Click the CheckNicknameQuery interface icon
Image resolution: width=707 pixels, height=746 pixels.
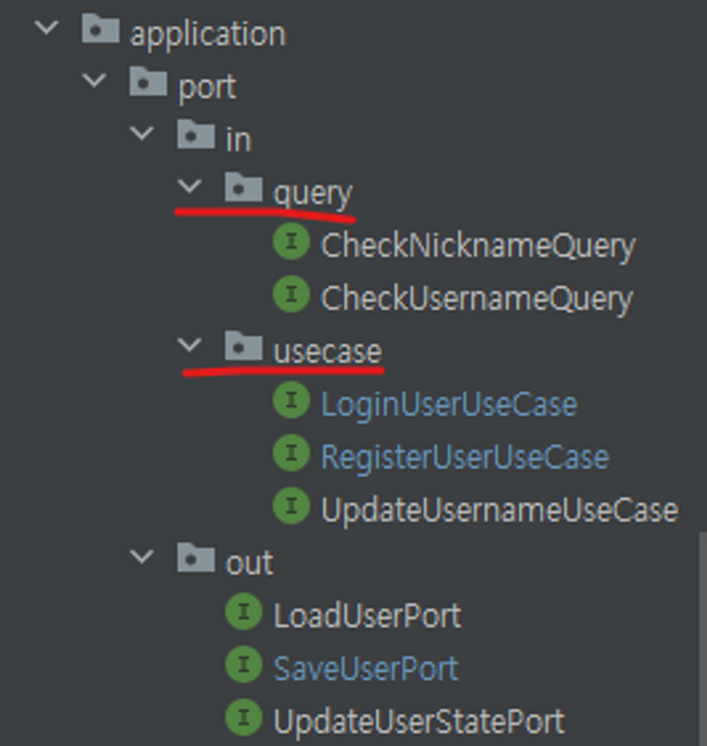pos(291,241)
